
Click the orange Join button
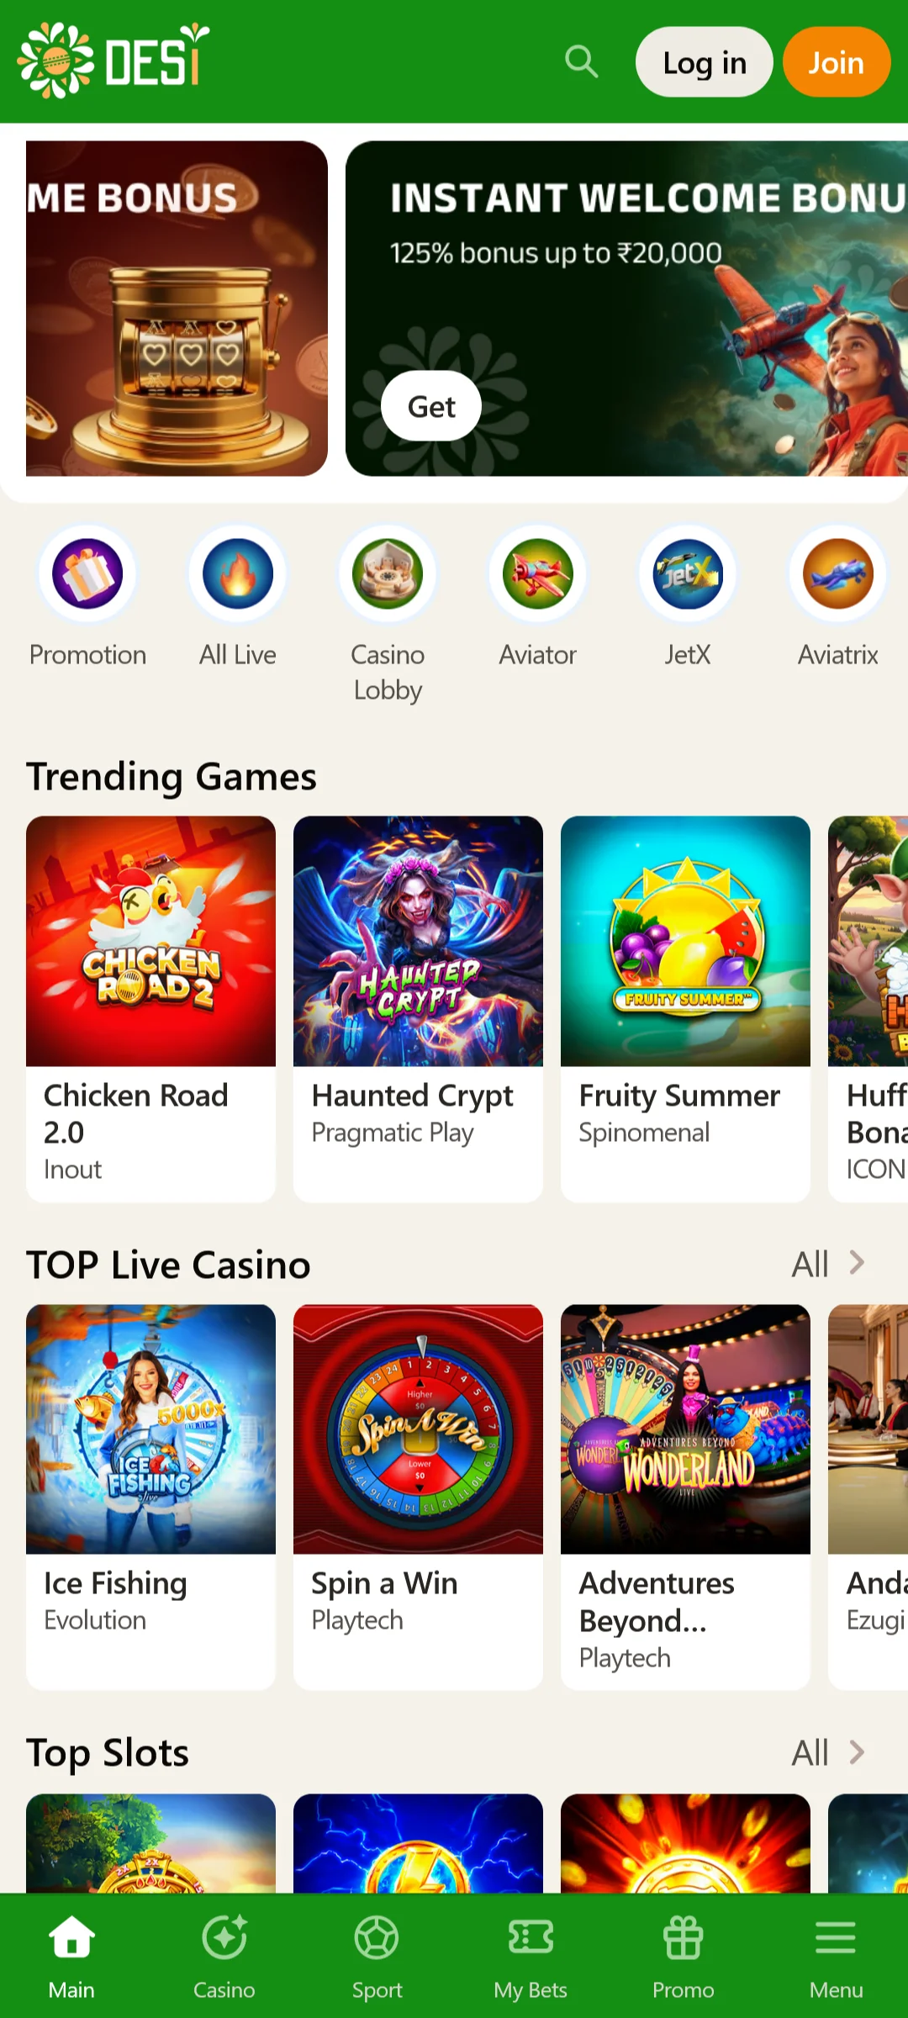(x=837, y=62)
